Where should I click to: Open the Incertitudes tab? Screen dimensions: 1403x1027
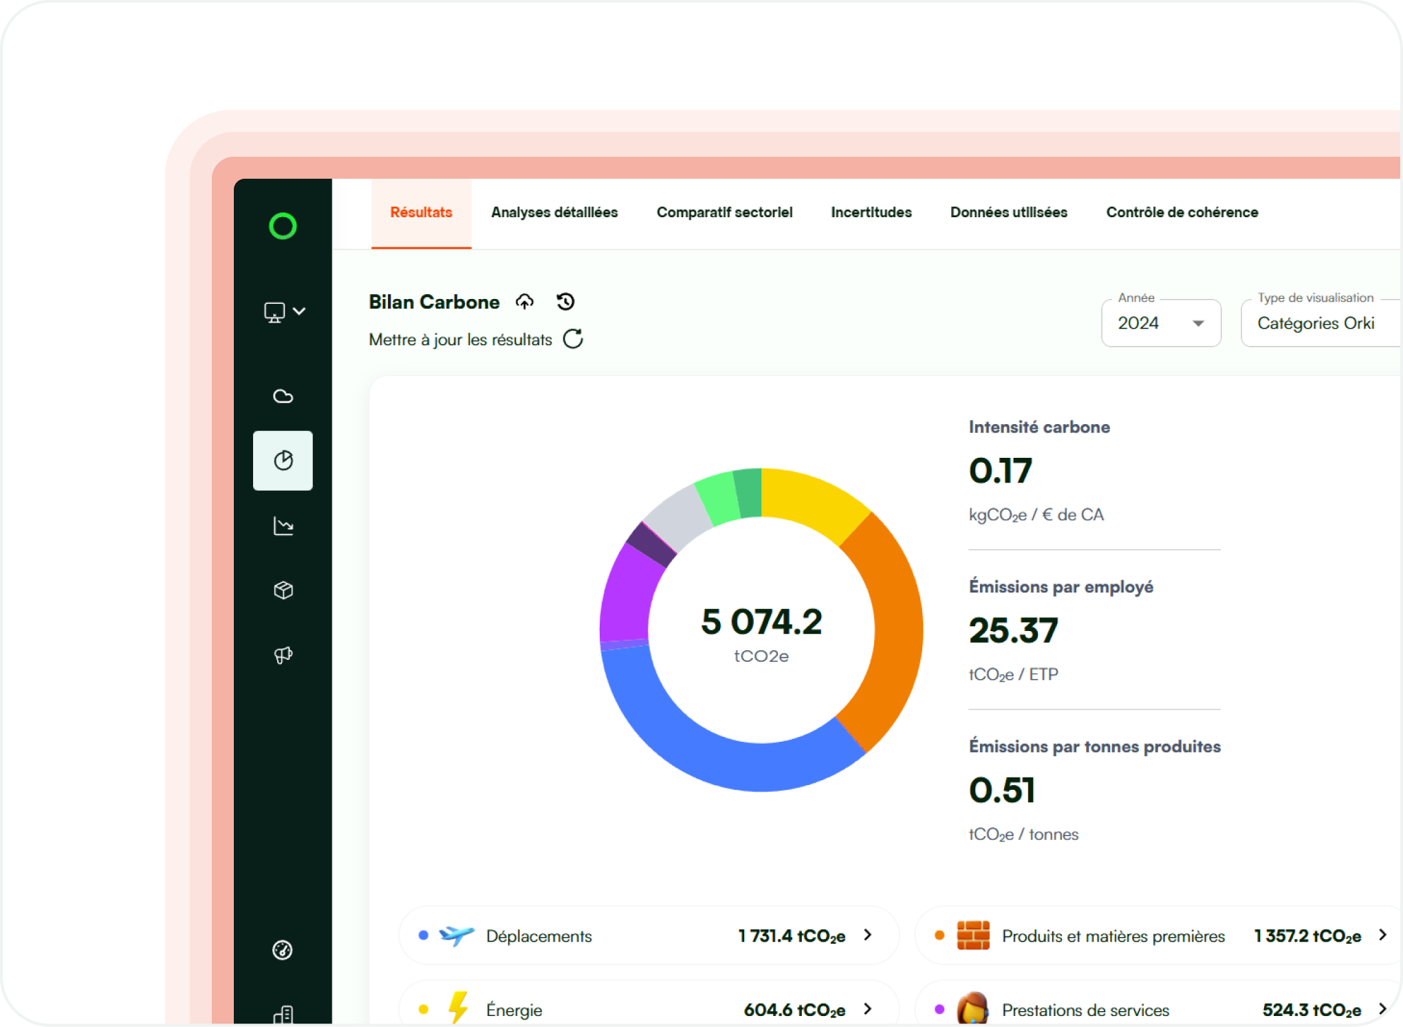click(871, 212)
